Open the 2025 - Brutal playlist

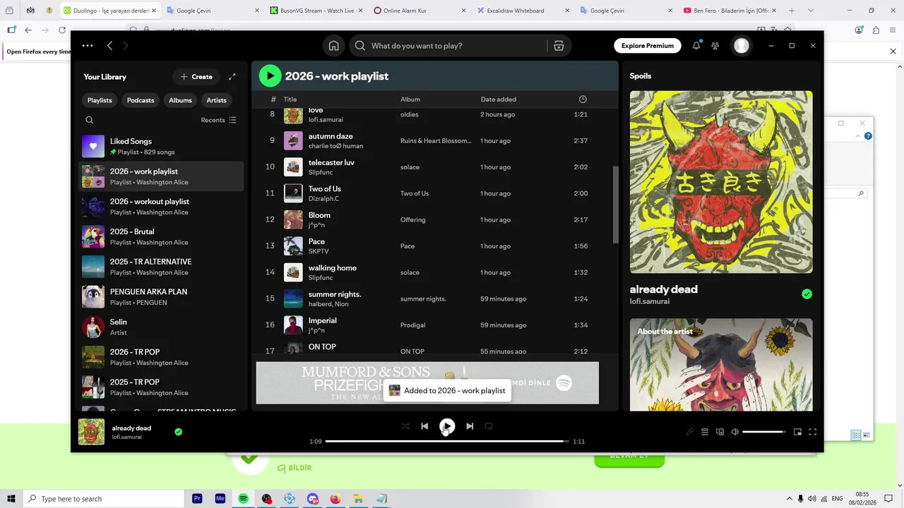[160, 237]
